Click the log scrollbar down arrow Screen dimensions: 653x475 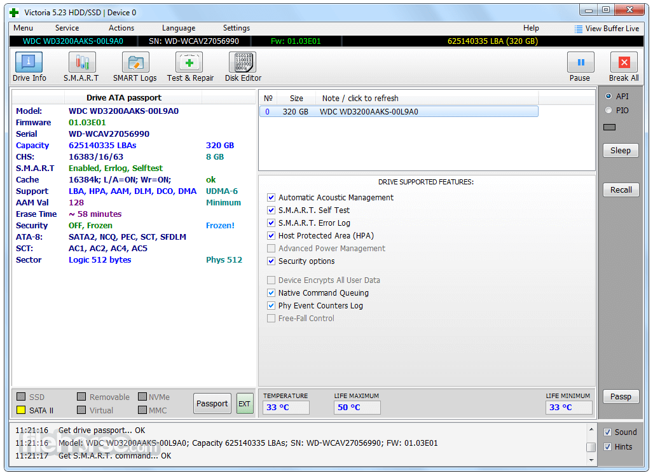pyautogui.click(x=591, y=460)
